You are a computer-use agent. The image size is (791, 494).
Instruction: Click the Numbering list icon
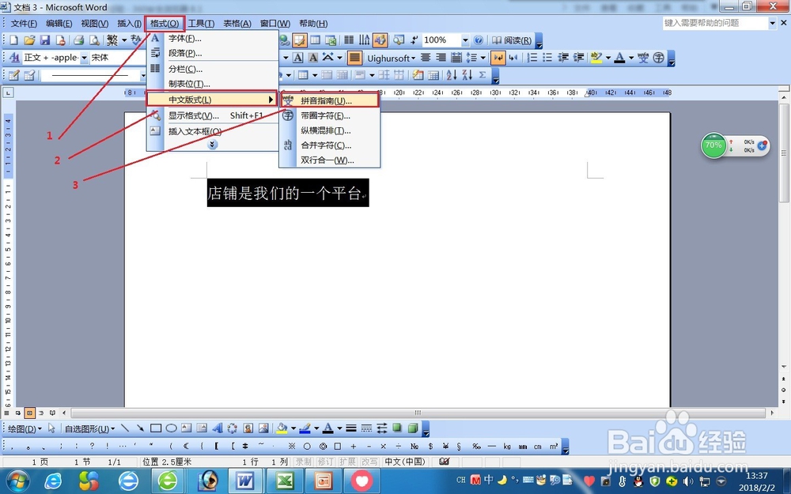click(x=532, y=58)
